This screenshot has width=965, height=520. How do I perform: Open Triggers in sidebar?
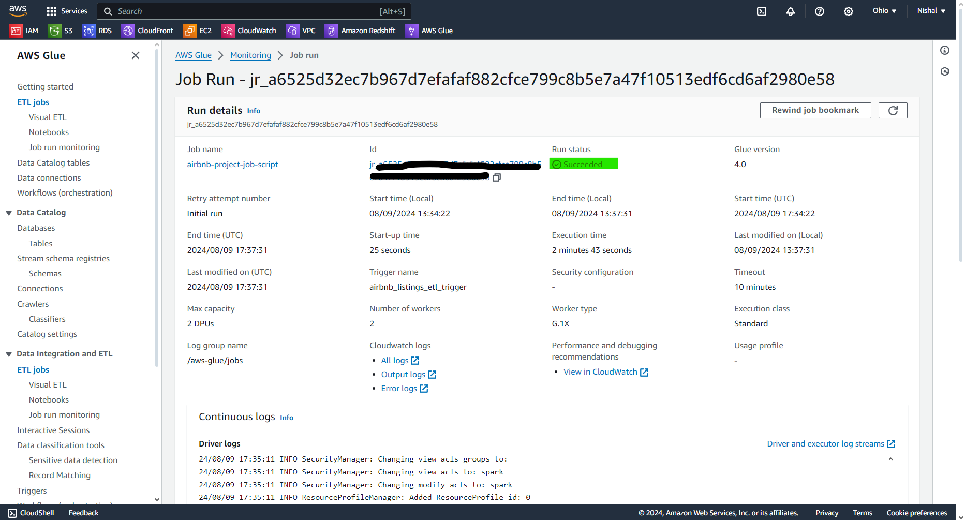[x=32, y=491]
